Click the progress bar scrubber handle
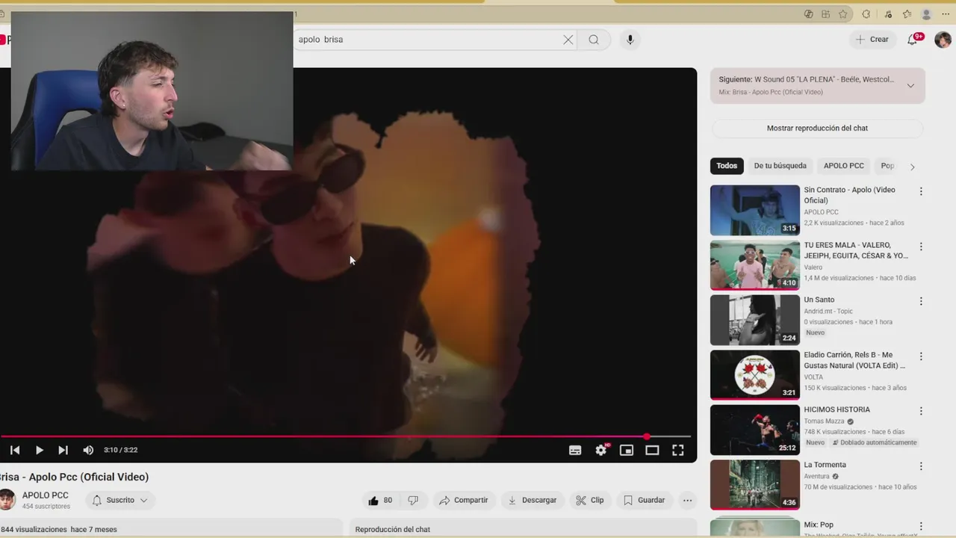 tap(647, 436)
